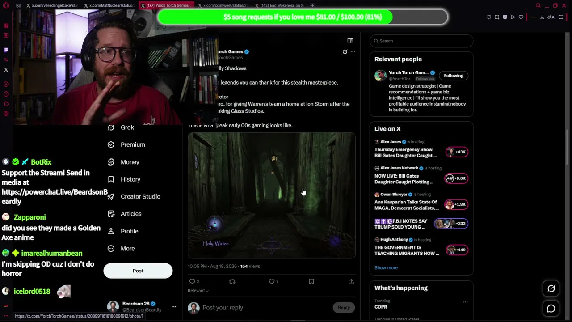Click the post timestamp 10:05 PM Aug 18
This screenshot has height=322, width=572.
click(212, 266)
